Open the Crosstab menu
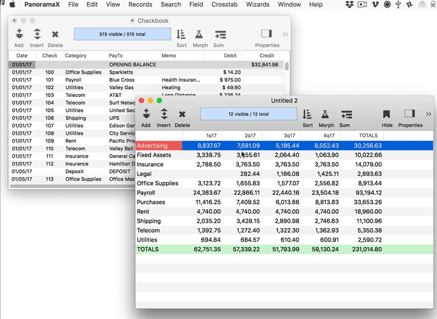This screenshot has height=319, width=437. (224, 5)
